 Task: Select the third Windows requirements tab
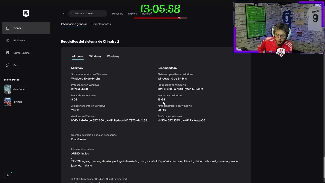pos(113,56)
